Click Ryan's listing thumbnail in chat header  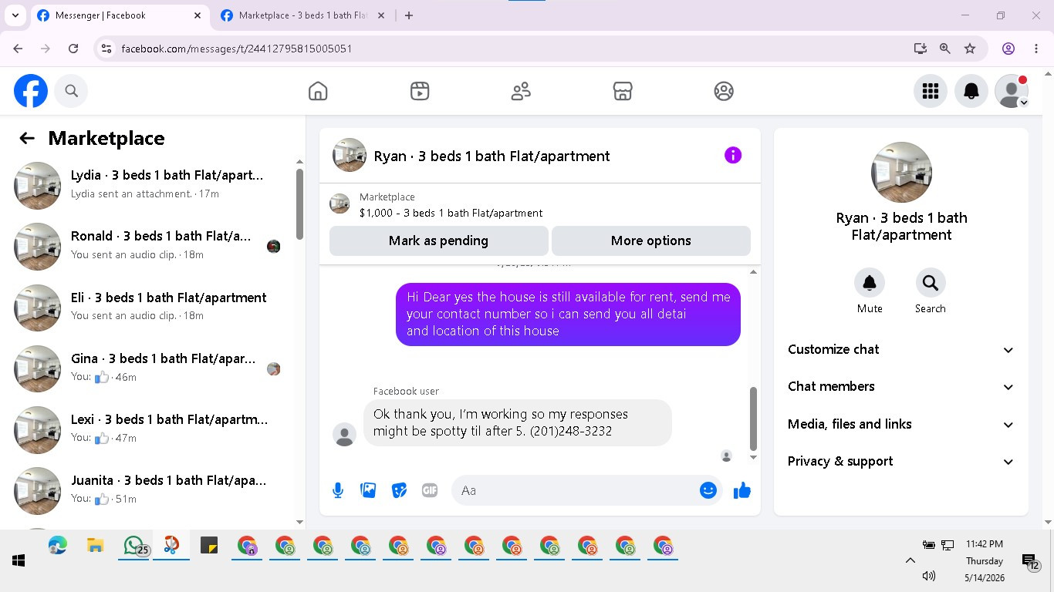click(350, 155)
